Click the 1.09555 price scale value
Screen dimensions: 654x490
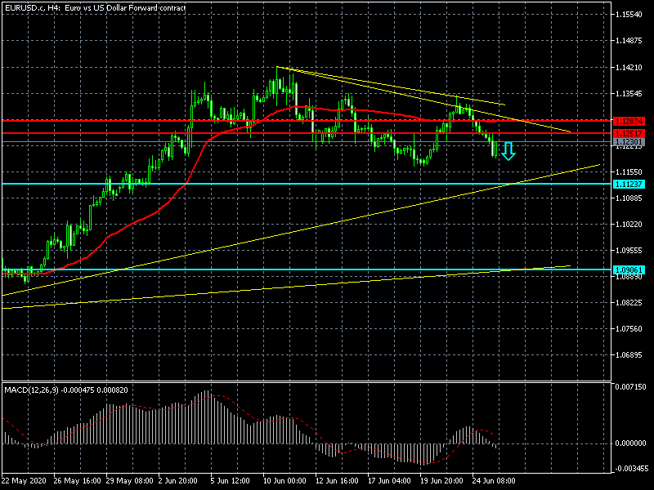coord(629,251)
